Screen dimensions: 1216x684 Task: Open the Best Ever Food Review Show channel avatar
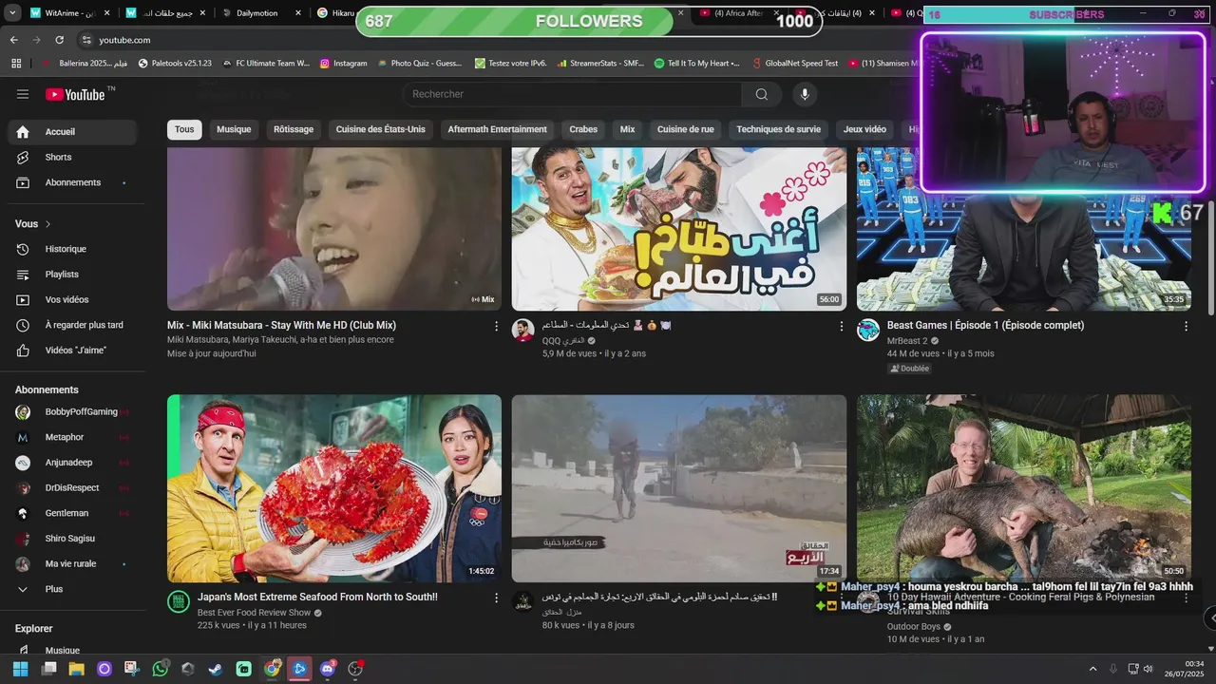(179, 601)
